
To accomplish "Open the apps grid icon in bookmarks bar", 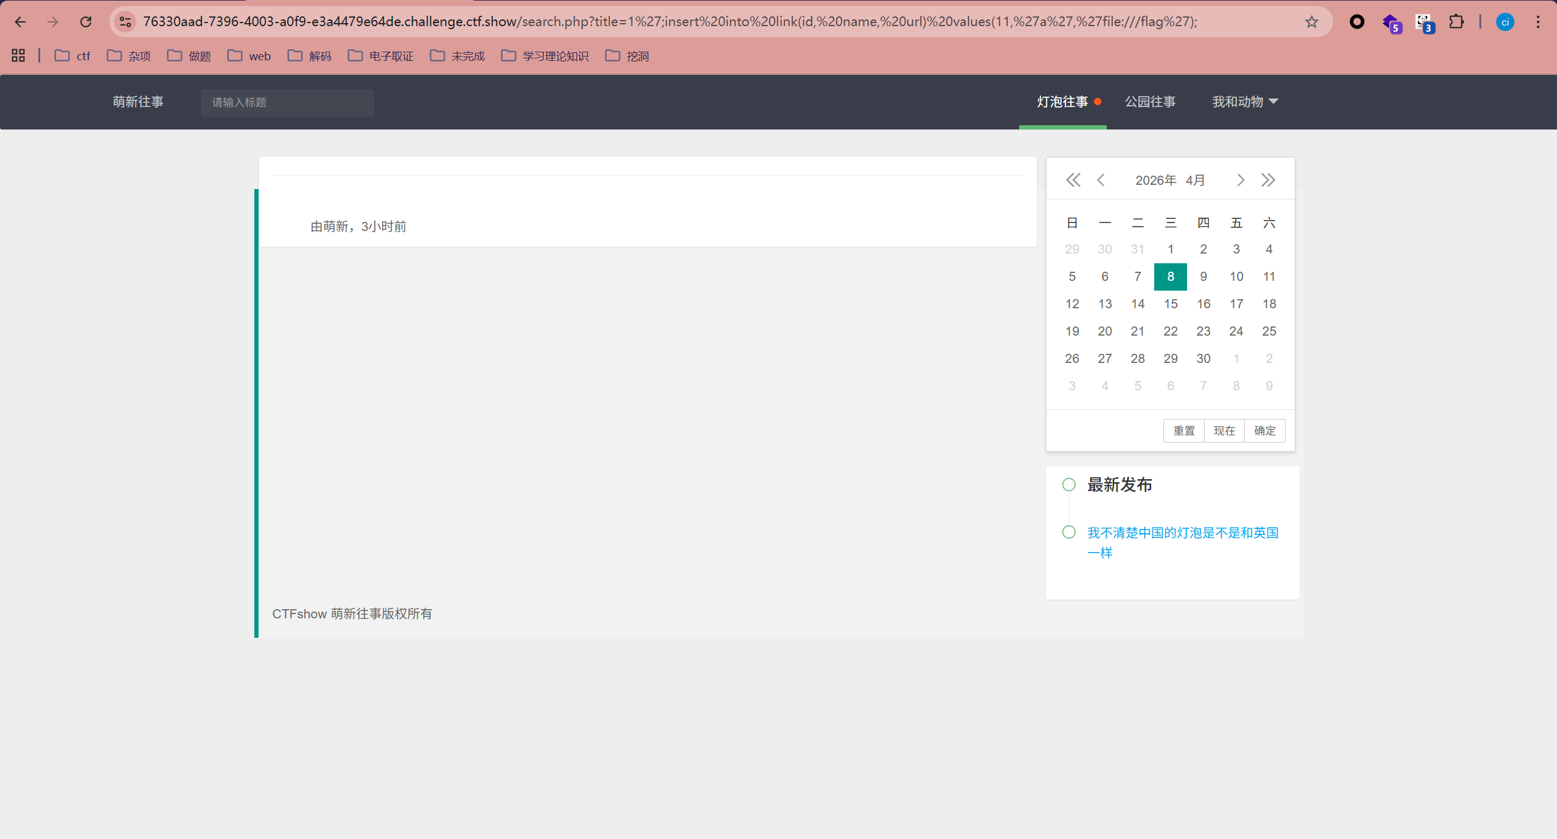I will [18, 56].
